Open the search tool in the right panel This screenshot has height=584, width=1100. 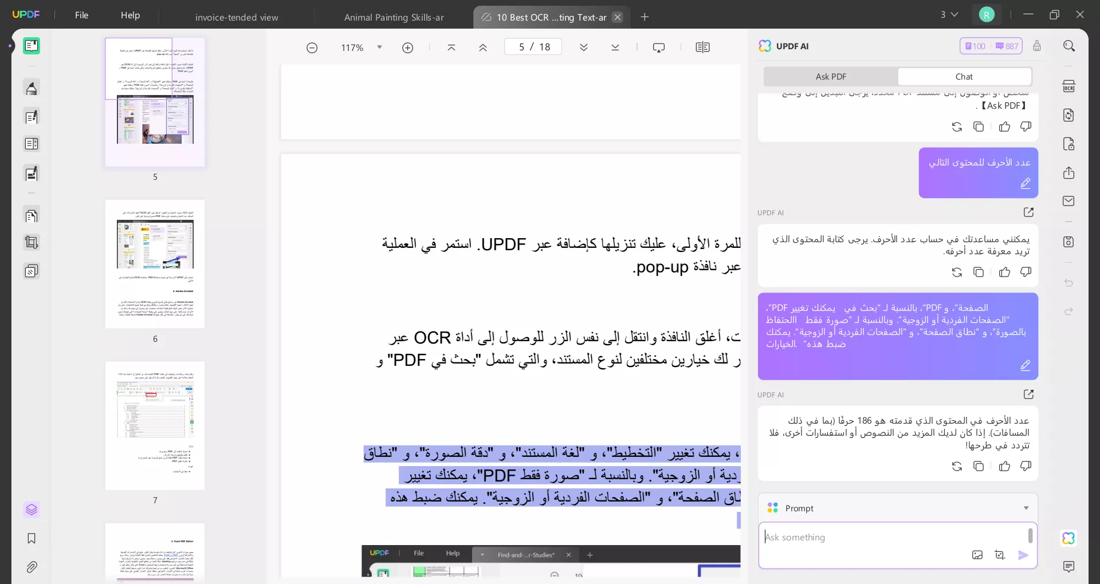(1069, 46)
